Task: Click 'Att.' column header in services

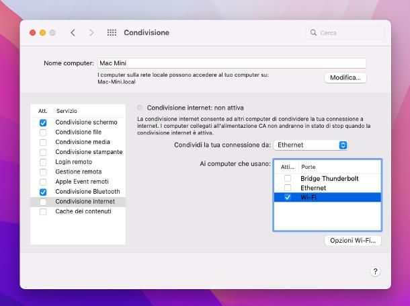Action: 42,111
